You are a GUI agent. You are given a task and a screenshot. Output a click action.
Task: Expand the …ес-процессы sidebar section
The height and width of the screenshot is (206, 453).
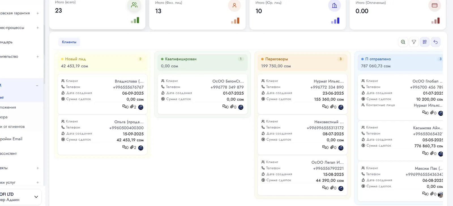[38, 28]
